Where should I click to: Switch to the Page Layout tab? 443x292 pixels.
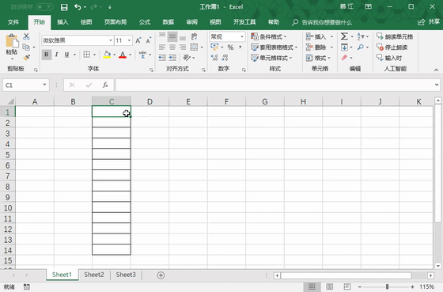(x=115, y=22)
